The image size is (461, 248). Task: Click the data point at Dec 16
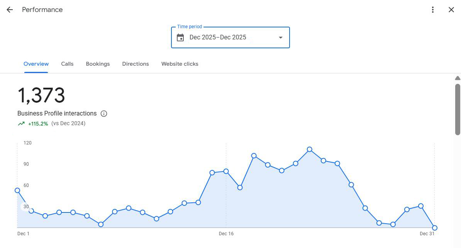pos(226,171)
